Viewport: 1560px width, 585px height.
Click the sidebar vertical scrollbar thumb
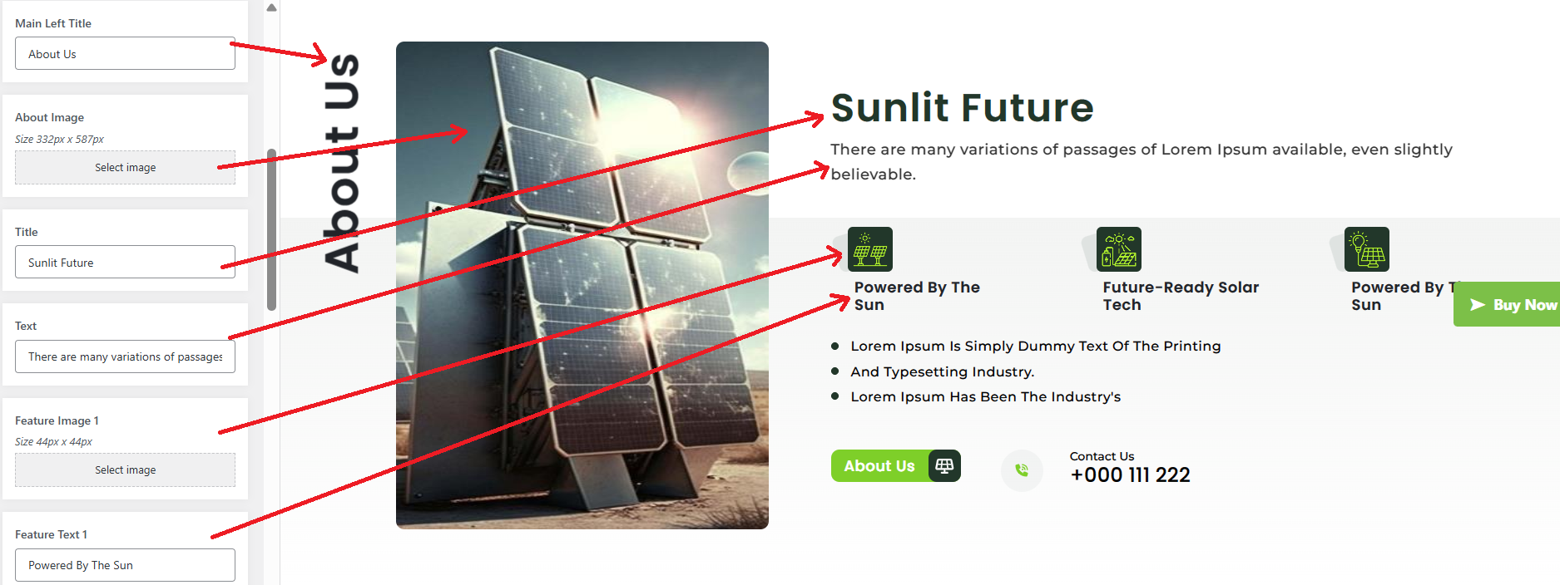pos(271,229)
